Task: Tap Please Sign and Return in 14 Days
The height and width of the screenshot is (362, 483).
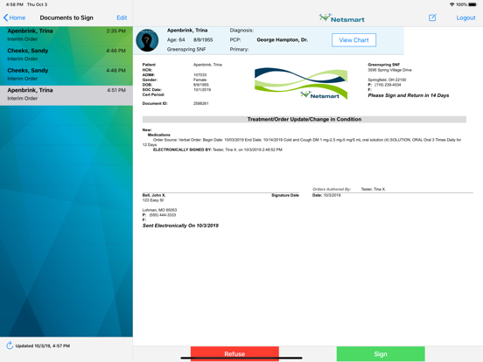Action: [x=408, y=95]
